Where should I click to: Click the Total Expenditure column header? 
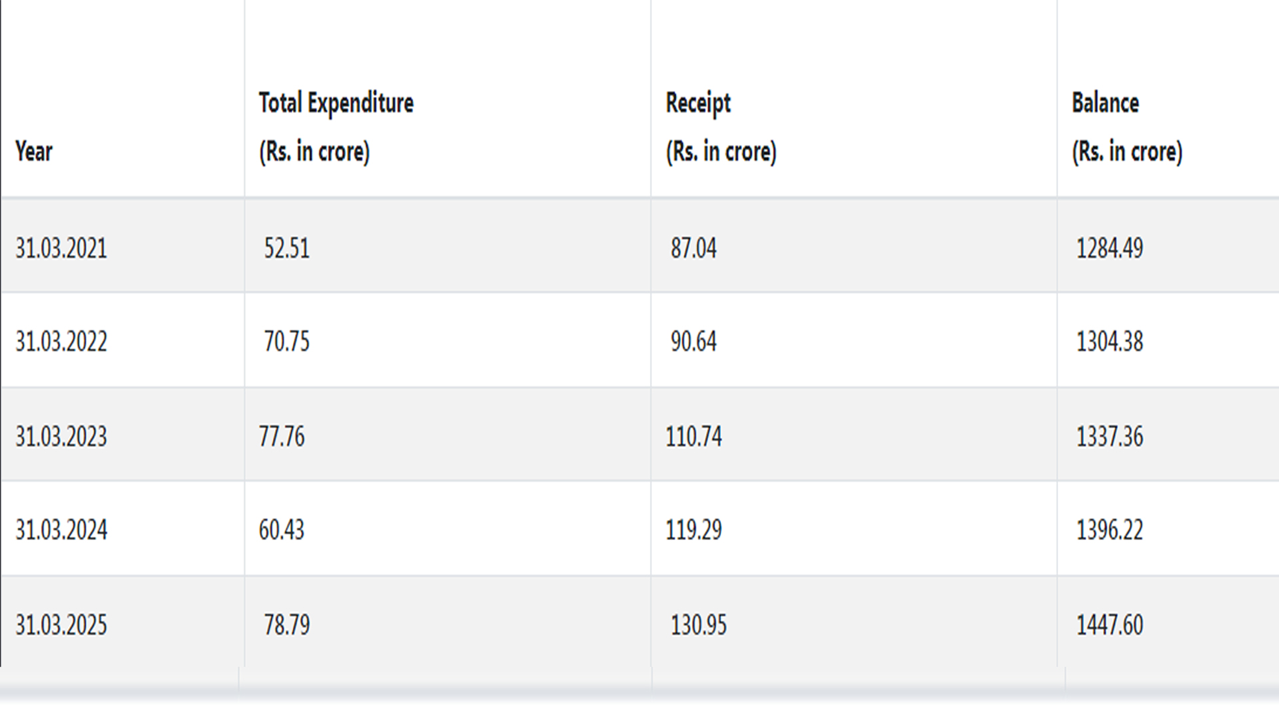click(x=336, y=126)
